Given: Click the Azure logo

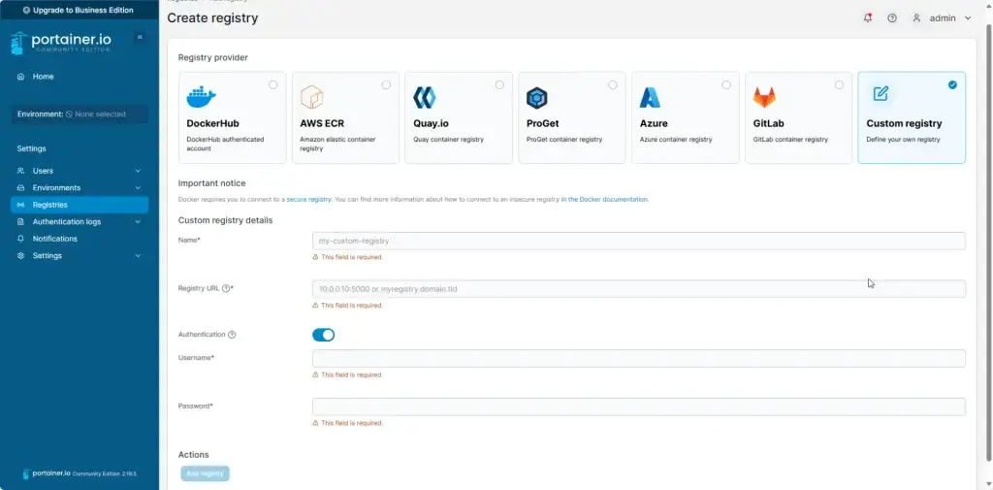Looking at the screenshot, I should [650, 98].
